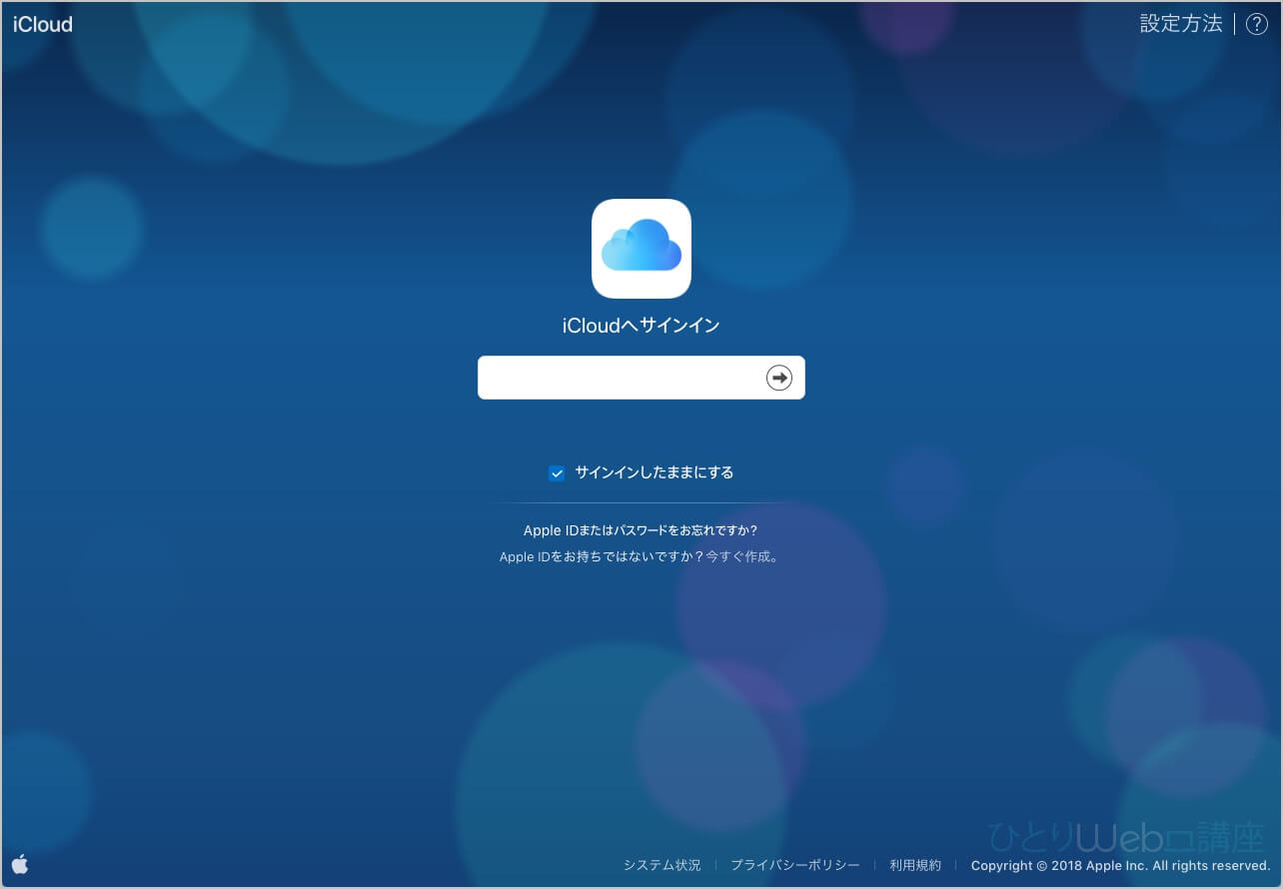This screenshot has width=1283, height=889.
Task: Open the プライバシーポリシー footer link
Action: [794, 865]
